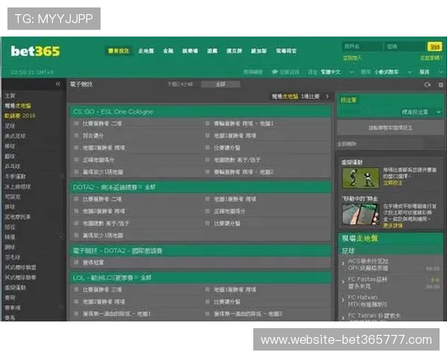Collapse the 電子競技 - DOTA2 international section

[200, 251]
